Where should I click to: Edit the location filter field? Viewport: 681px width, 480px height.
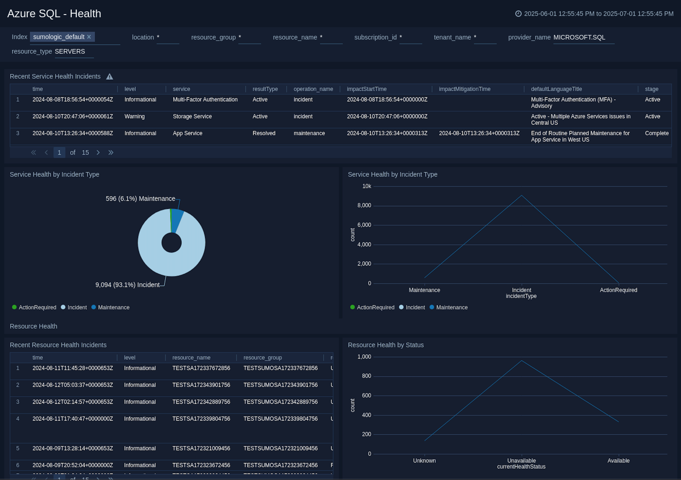click(168, 37)
